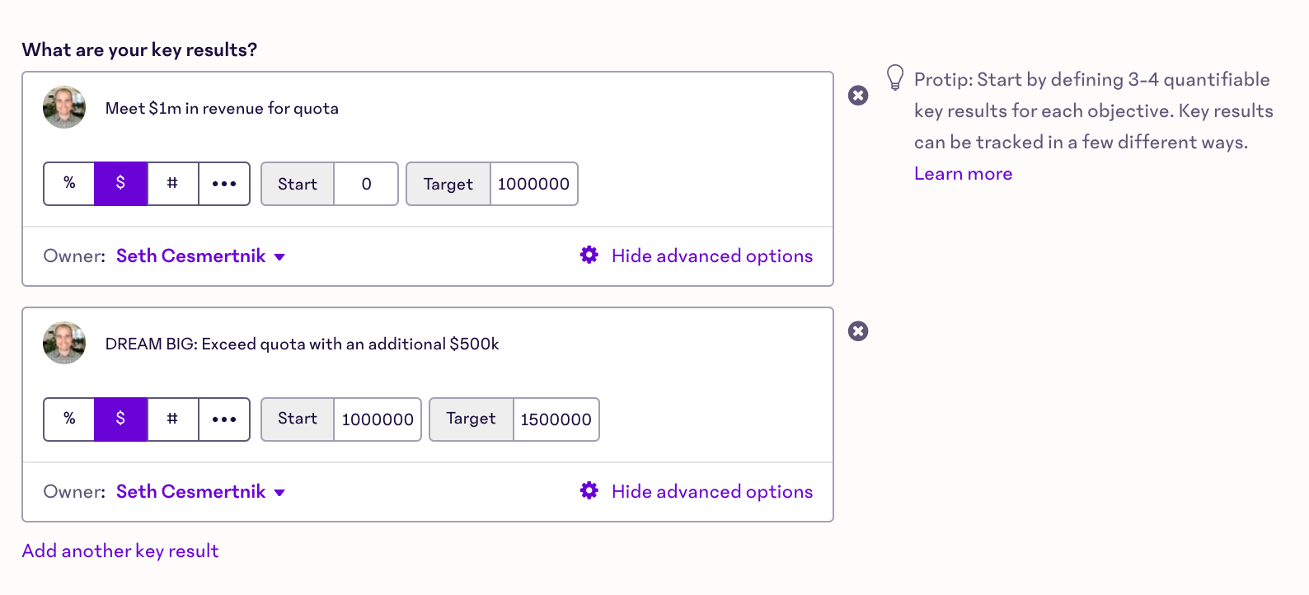Image resolution: width=1309 pixels, height=595 pixels.
Task: Open owner dropdown for first key result
Action: pos(200,256)
